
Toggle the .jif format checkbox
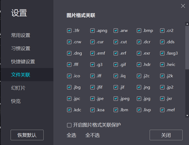(116, 87)
